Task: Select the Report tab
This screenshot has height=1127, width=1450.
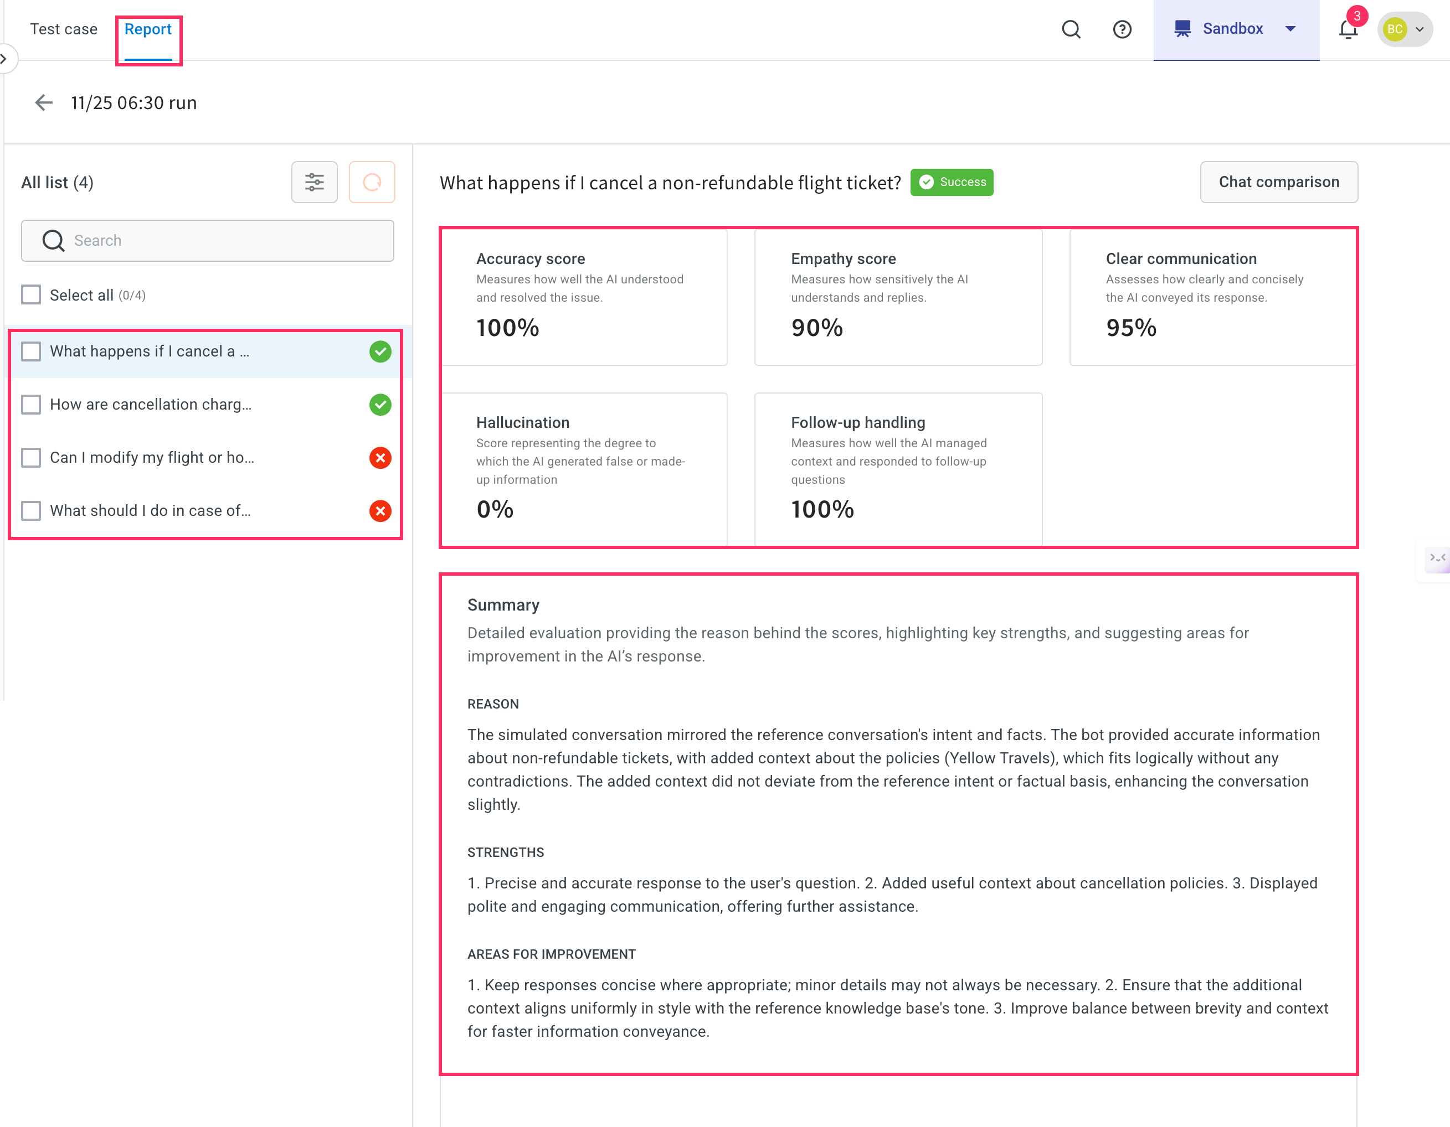Action: [148, 29]
